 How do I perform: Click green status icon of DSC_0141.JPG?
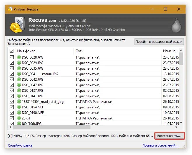(x=19, y=96)
